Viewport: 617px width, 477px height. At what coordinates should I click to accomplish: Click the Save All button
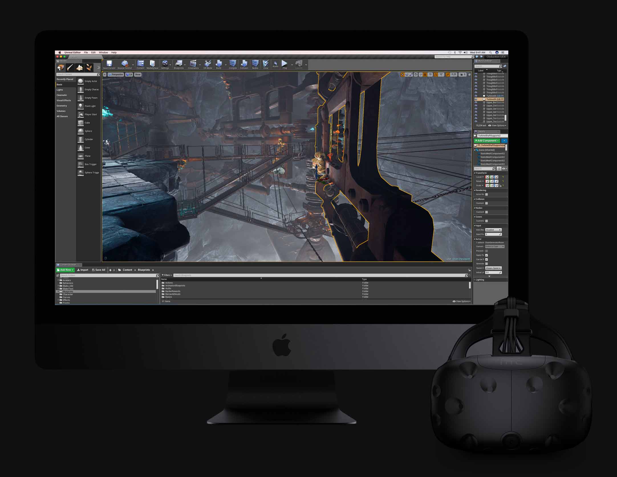pos(99,270)
